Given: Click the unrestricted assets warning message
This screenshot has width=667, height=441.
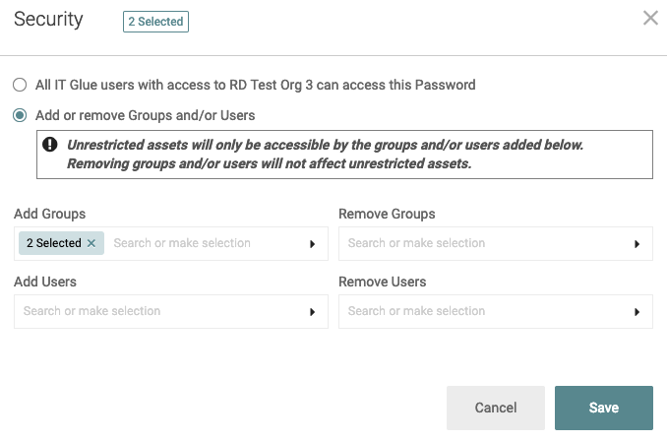Looking at the screenshot, I should (x=325, y=155).
